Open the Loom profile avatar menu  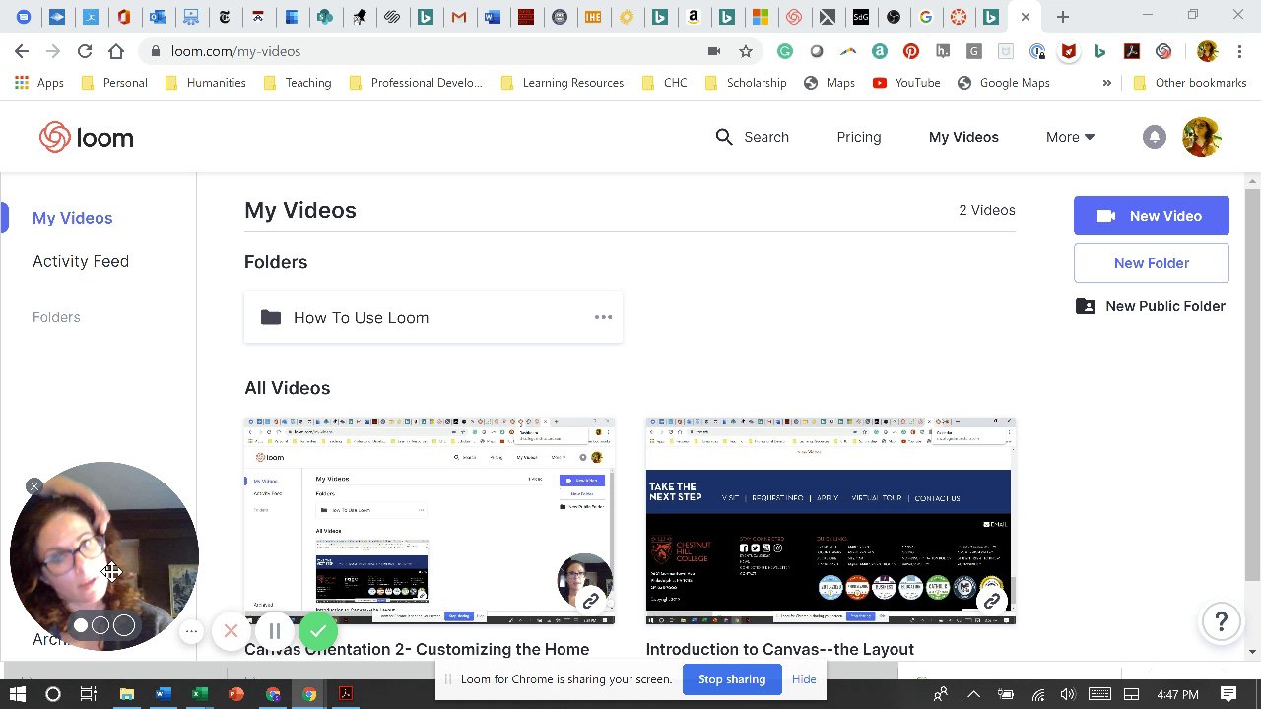(x=1202, y=137)
